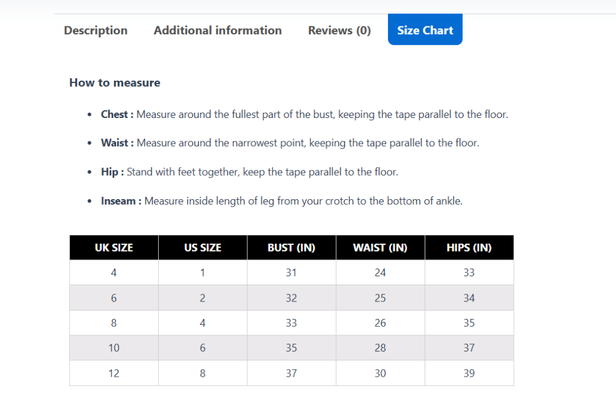Open the Additional information tab
Image resolution: width=616 pixels, height=396 pixels.
pos(217,30)
